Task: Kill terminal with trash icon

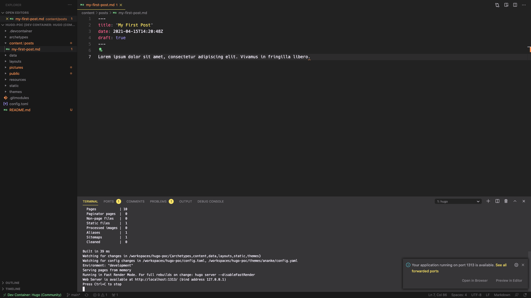Action: [x=506, y=201]
